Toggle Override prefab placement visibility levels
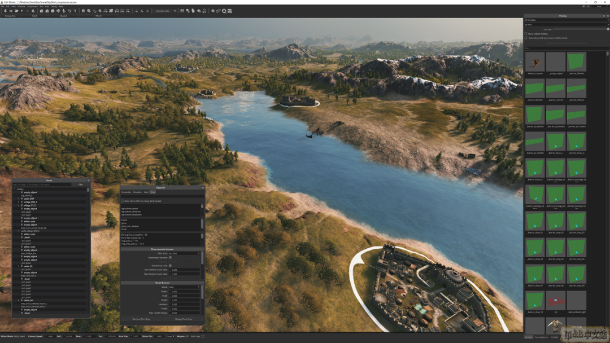The height and width of the screenshot is (343, 610). 526,38
